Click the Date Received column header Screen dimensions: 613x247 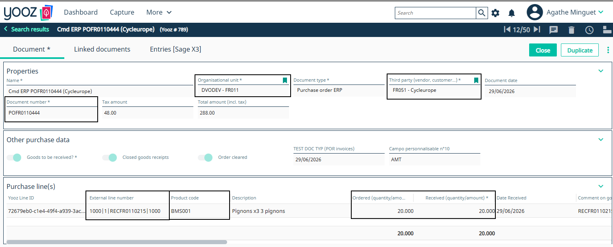click(511, 198)
